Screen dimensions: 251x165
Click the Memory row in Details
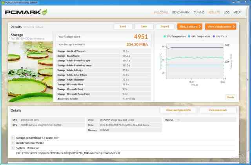tap(124, 130)
